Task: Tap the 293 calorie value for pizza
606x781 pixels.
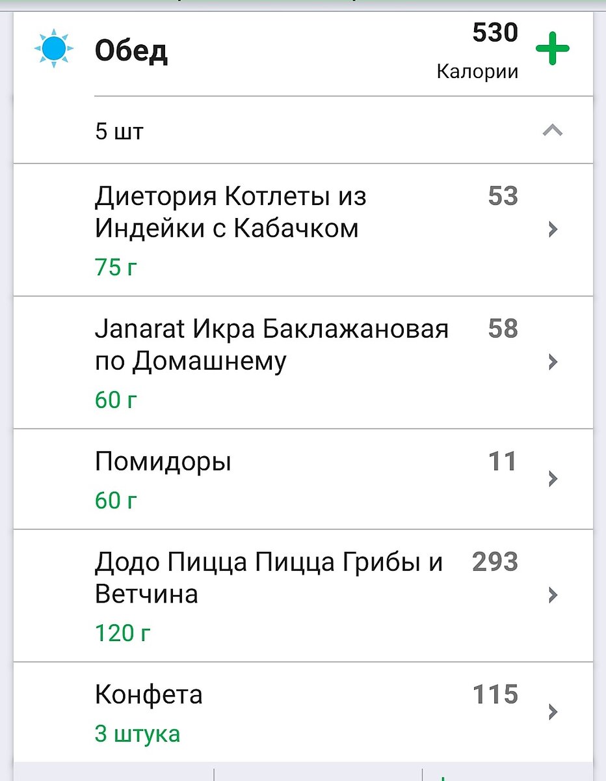Action: point(495,562)
